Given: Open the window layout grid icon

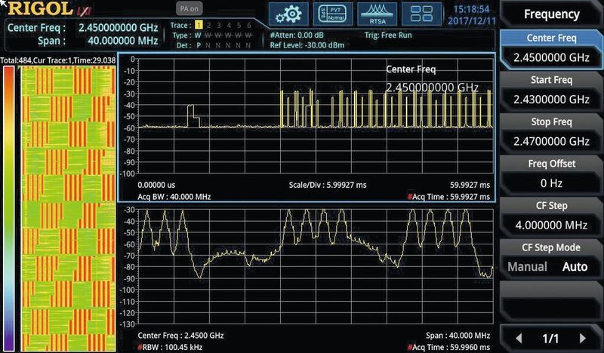Looking at the screenshot, I should (421, 14).
